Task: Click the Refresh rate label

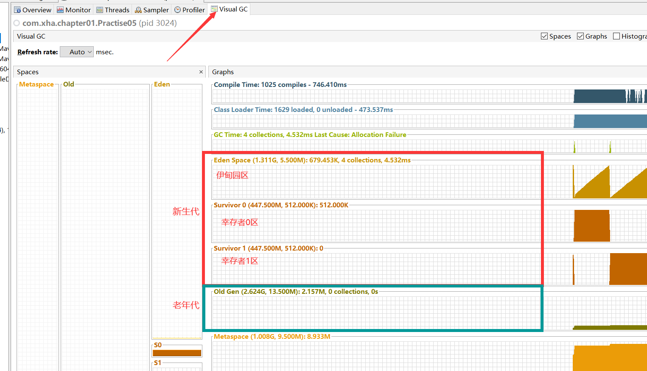Action: [38, 52]
